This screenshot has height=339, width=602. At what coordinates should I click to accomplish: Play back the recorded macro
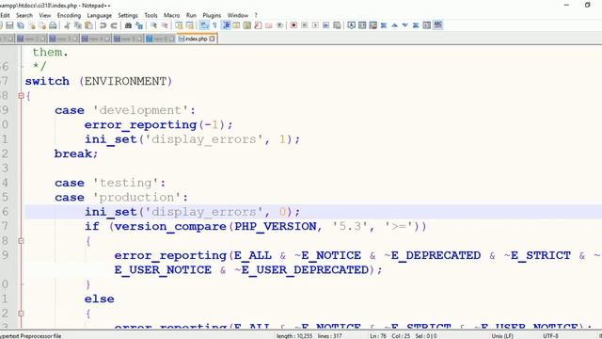pyautogui.click(x=315, y=25)
